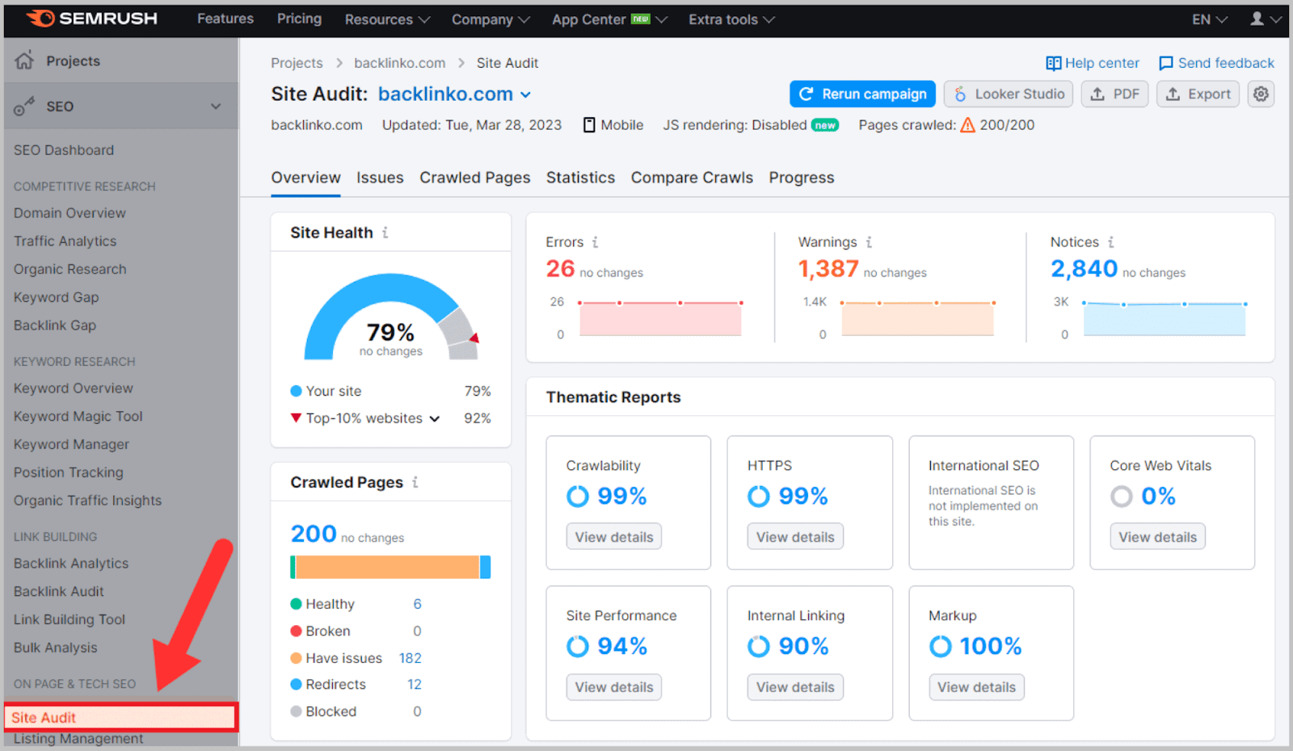Click the crawled pages distribution bar
Screen dimensions: 1293x751
tap(390, 567)
